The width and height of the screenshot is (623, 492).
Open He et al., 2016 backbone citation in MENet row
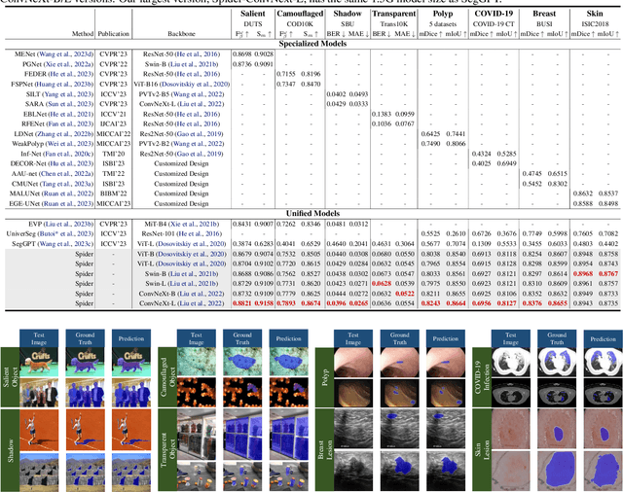(198, 53)
